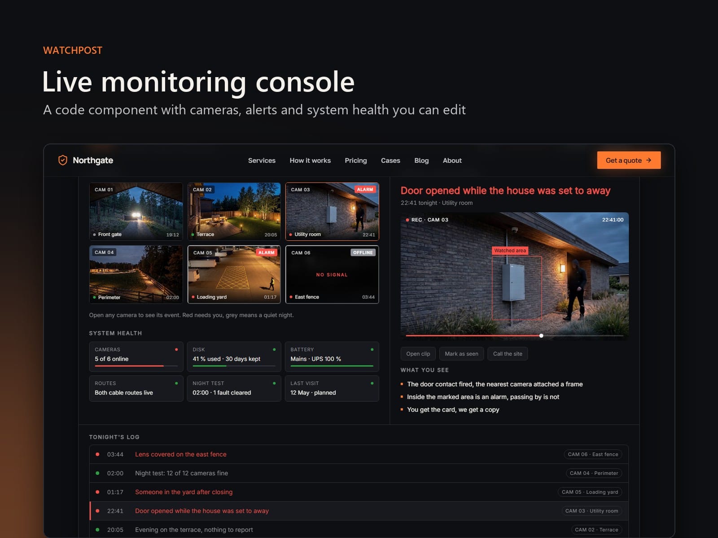This screenshot has height=538, width=718.
Task: Select the CAM 03 Utility room thumbnail
Action: tap(332, 211)
